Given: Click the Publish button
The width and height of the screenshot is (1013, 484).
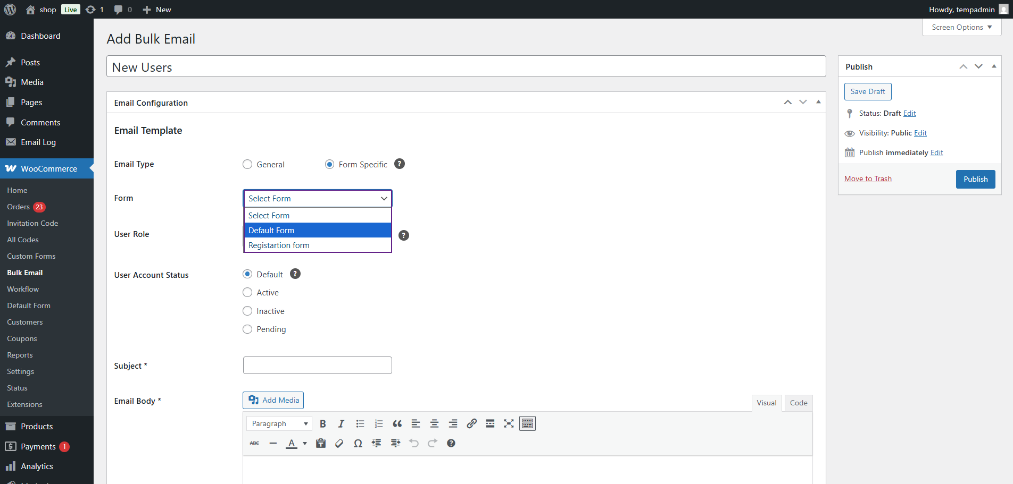Looking at the screenshot, I should (975, 179).
